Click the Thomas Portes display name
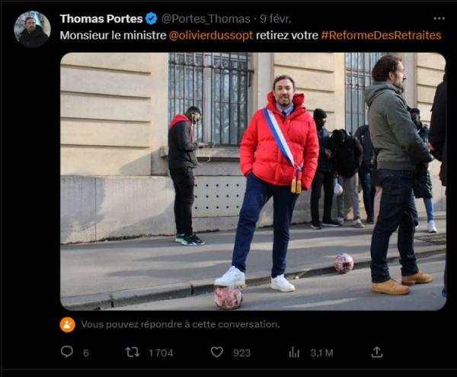Image resolution: width=457 pixels, height=377 pixels. click(101, 18)
